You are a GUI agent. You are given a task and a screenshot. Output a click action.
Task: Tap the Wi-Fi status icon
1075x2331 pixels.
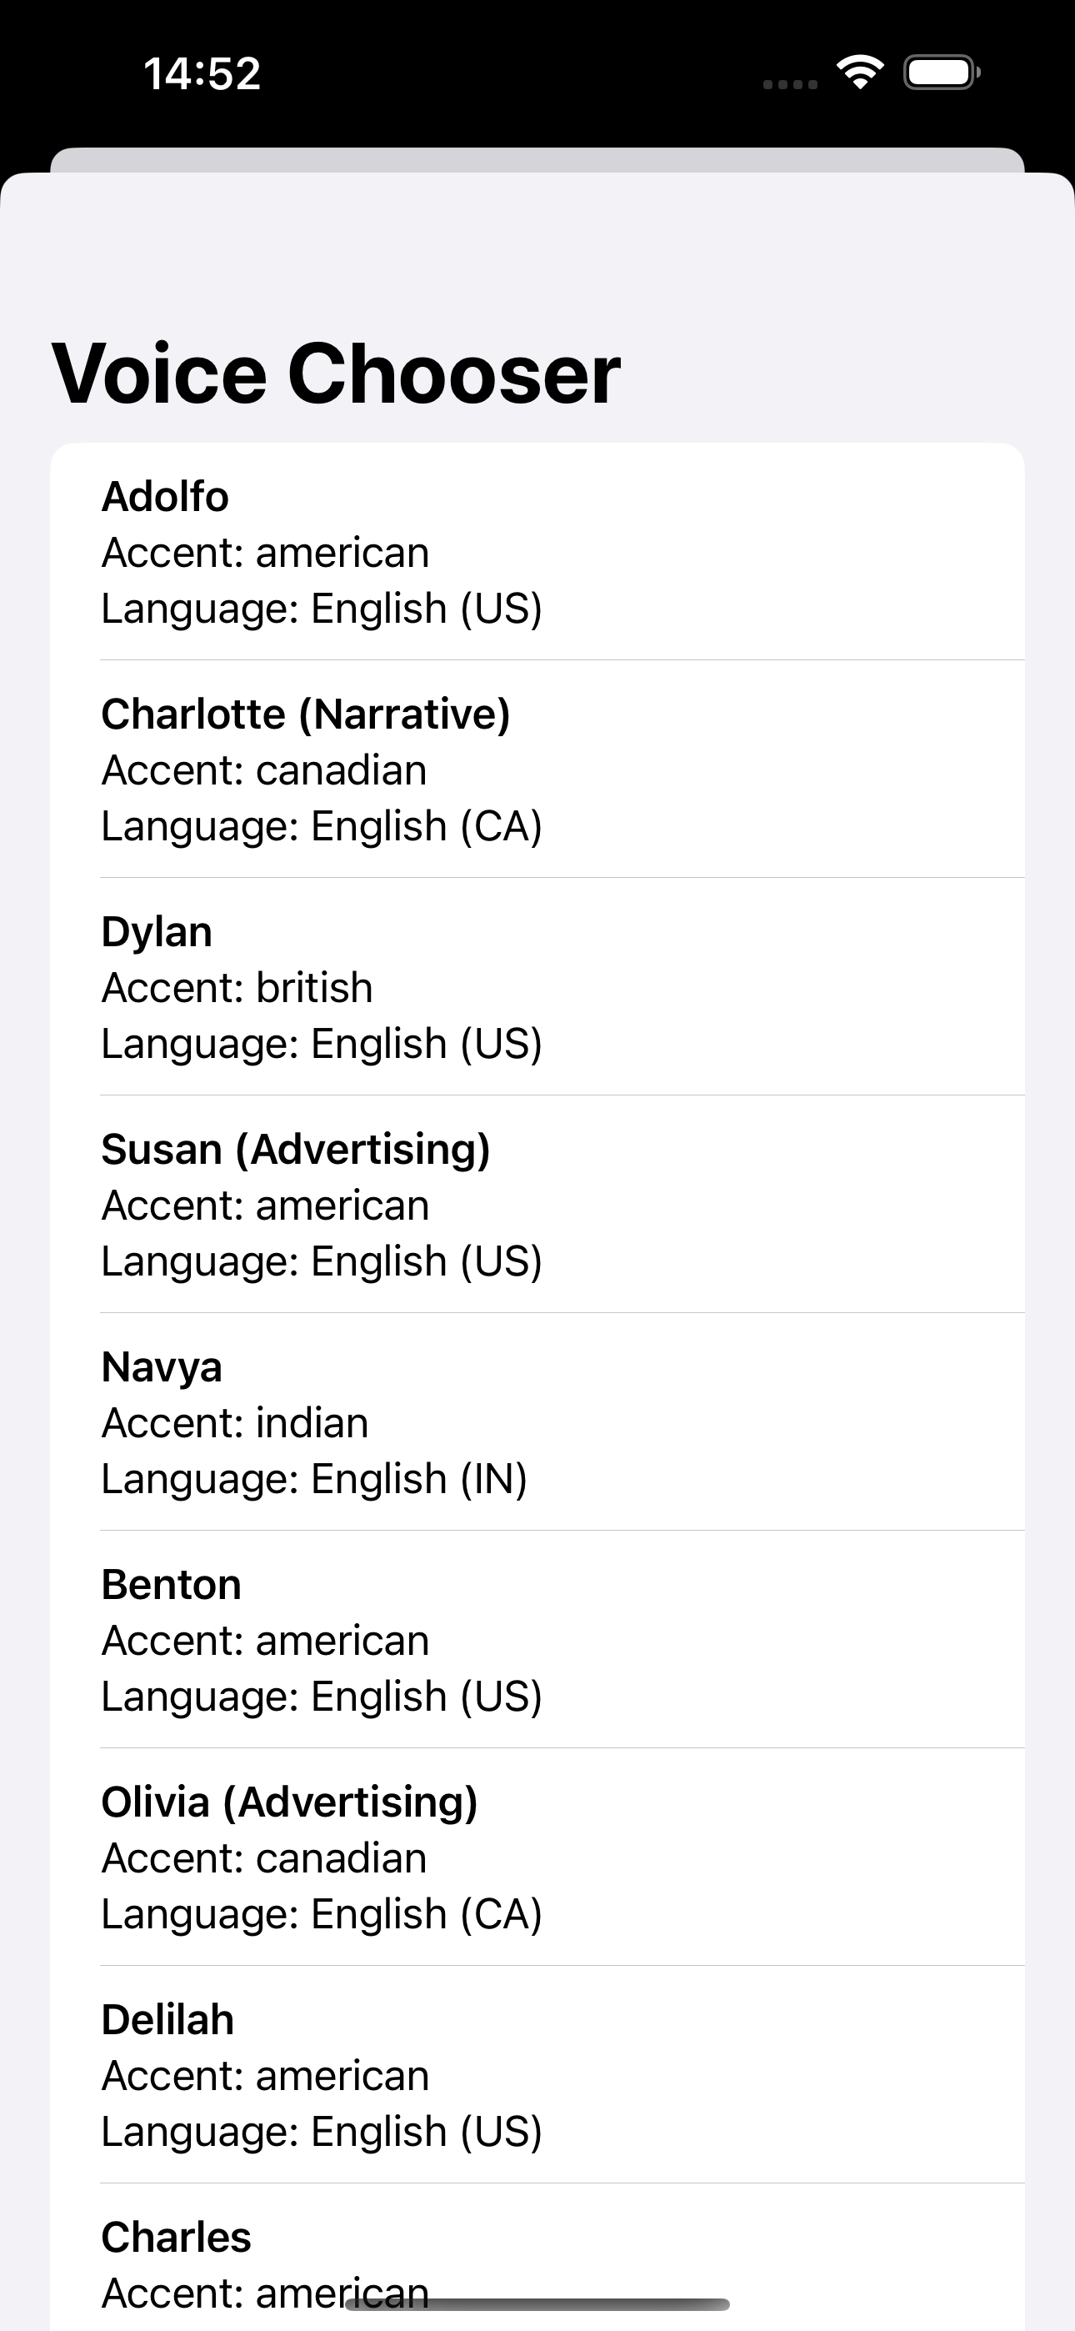tap(860, 73)
